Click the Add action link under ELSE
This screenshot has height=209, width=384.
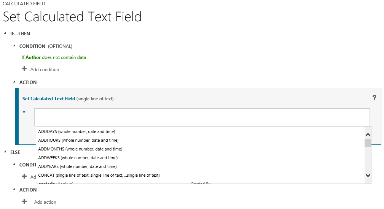[45, 202]
